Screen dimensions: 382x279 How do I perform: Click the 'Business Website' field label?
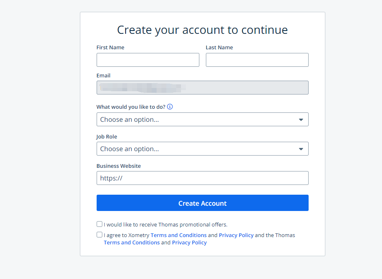coord(119,166)
